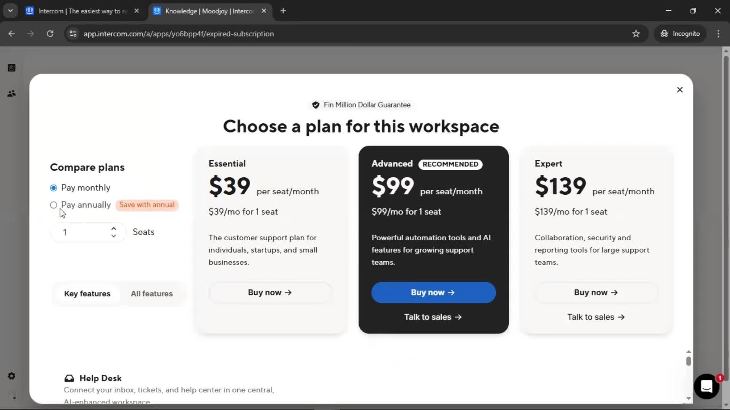Open tab search dropdown arrow
This screenshot has height=410, width=730.
(x=11, y=11)
